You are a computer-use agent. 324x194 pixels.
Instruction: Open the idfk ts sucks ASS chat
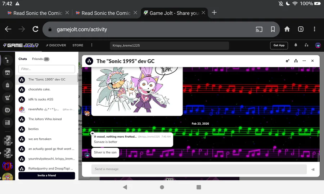pos(47,100)
